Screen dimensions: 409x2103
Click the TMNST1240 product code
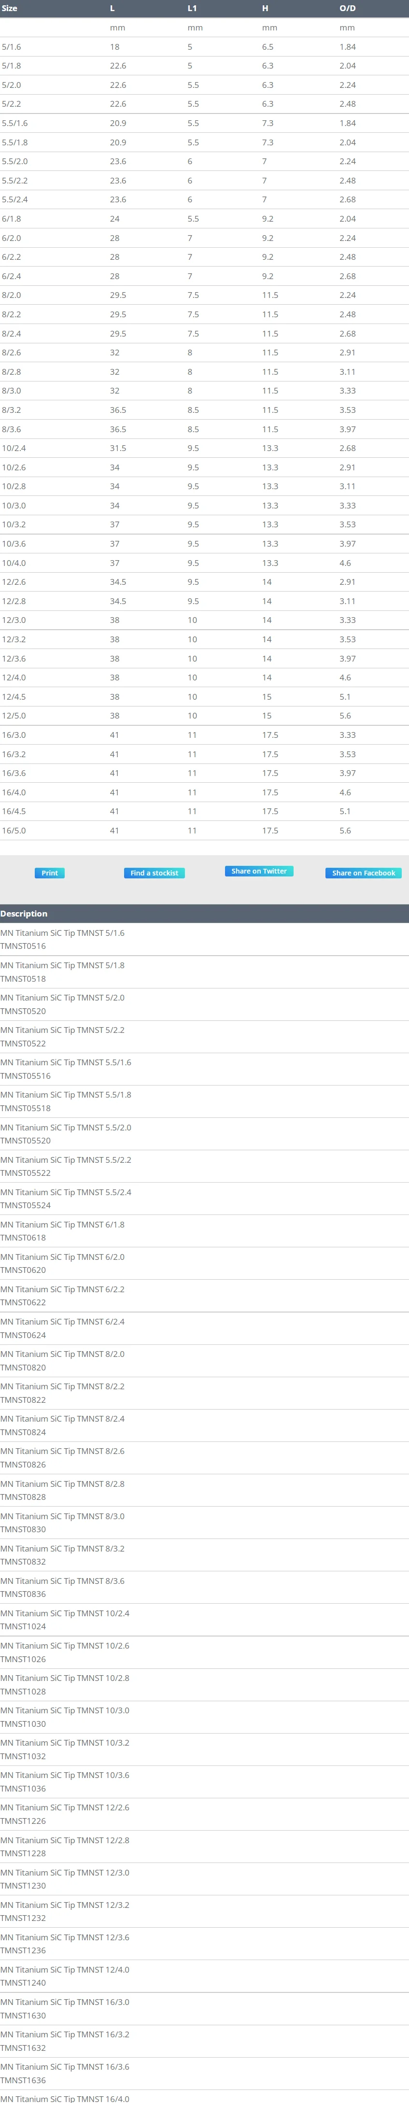click(23, 1982)
